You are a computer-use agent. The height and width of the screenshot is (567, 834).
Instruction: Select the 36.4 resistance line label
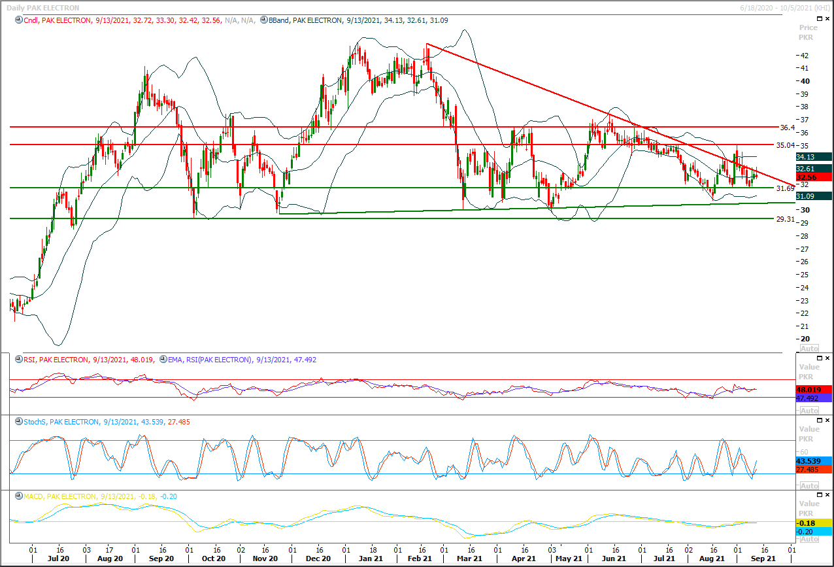pos(787,128)
